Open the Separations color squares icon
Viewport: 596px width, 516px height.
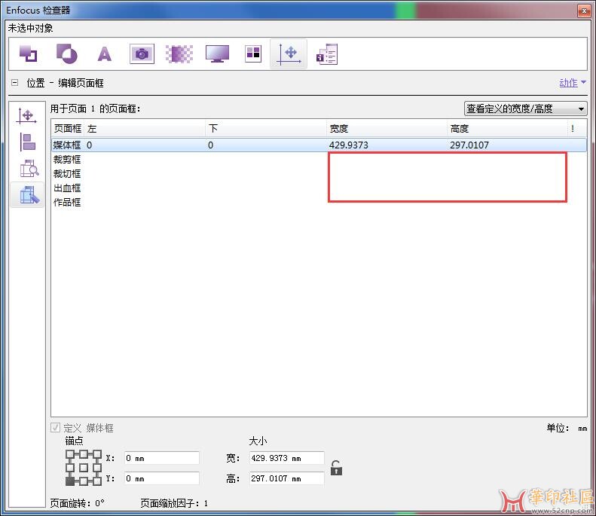pos(253,53)
